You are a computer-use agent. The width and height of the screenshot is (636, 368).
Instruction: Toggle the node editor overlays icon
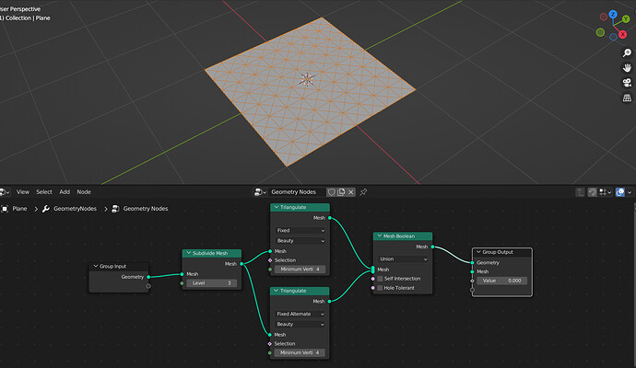(x=620, y=192)
